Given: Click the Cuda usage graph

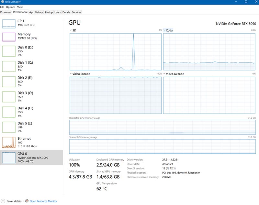Looking at the screenshot, I should [x=209, y=52].
